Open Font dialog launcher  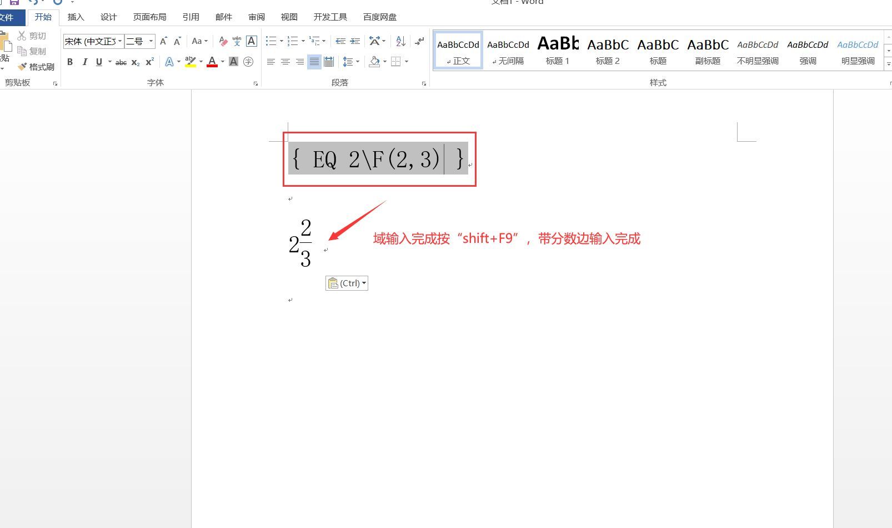pyautogui.click(x=255, y=83)
